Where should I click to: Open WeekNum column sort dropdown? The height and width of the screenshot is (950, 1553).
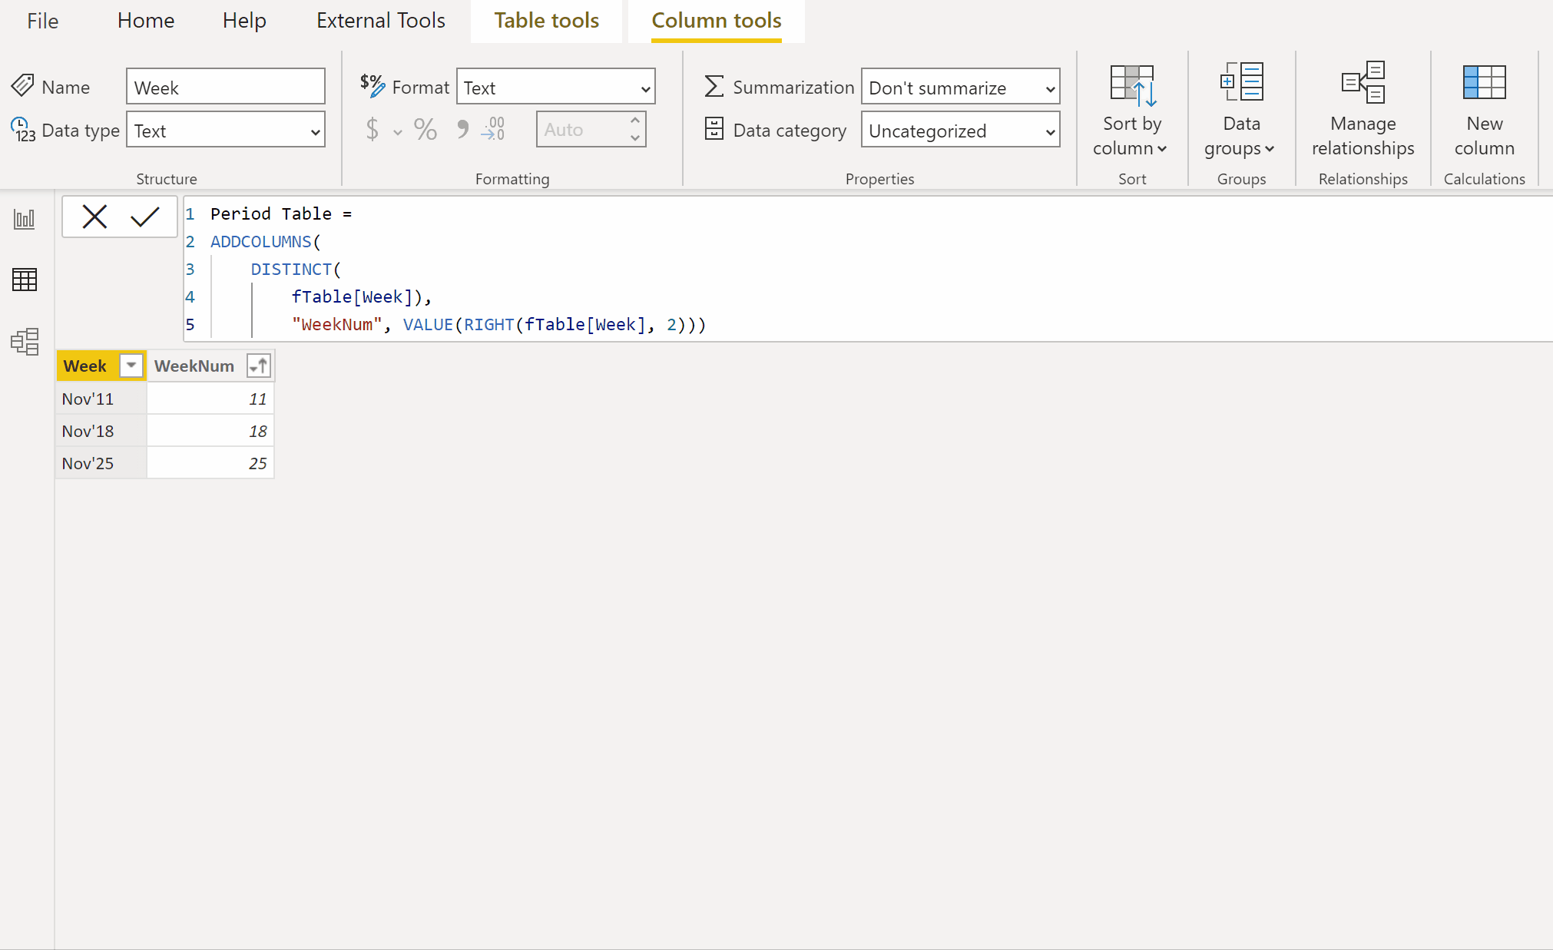(x=259, y=366)
